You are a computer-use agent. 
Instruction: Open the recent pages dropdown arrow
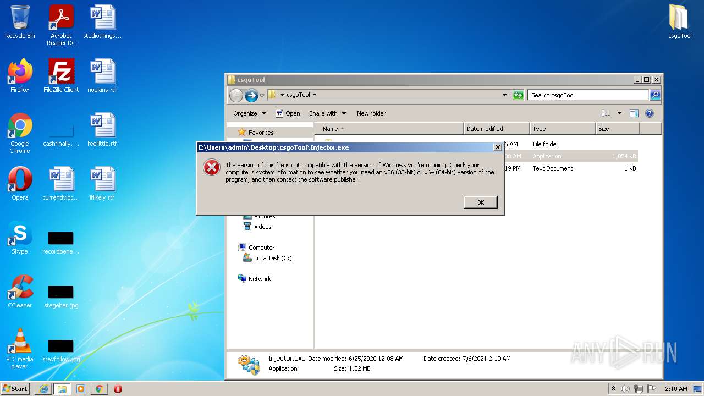point(262,95)
